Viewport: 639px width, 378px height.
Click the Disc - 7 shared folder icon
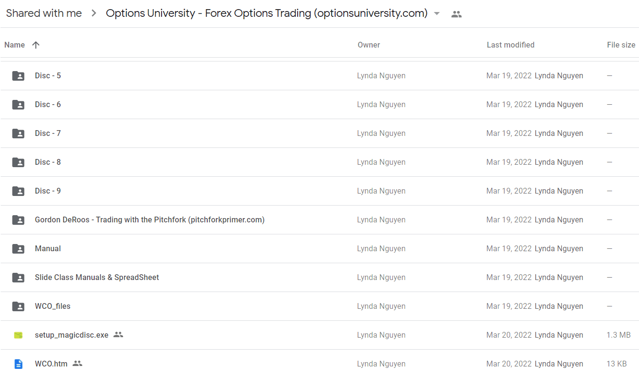point(18,133)
